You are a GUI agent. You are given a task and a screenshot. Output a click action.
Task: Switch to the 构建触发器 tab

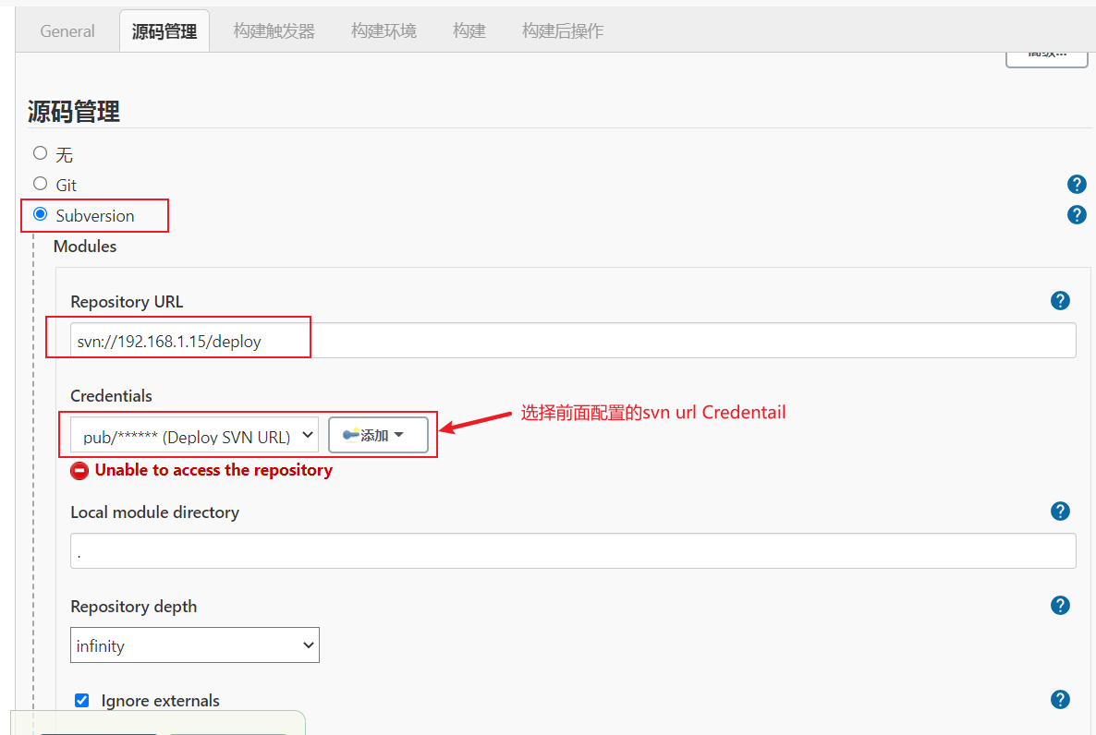(x=274, y=30)
